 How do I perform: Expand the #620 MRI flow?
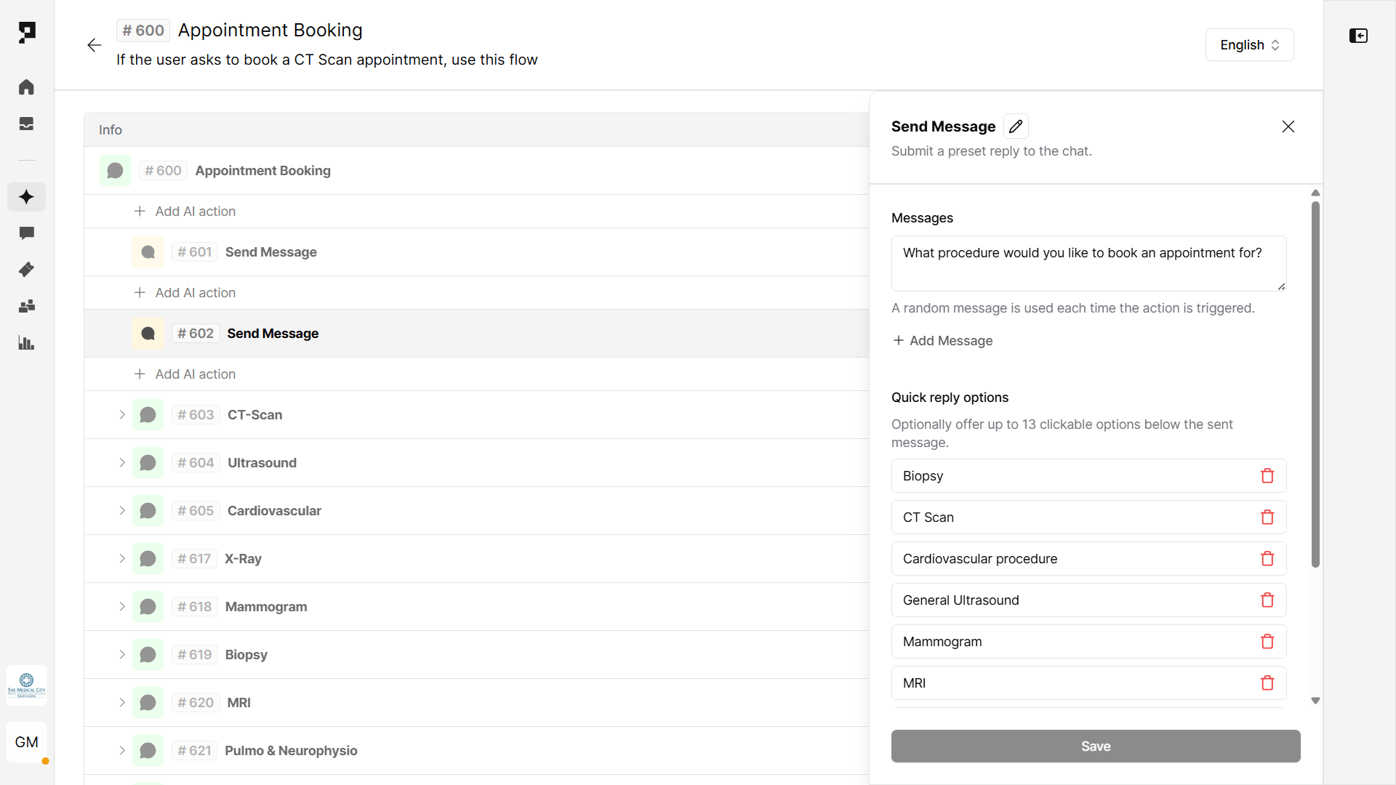(x=122, y=703)
